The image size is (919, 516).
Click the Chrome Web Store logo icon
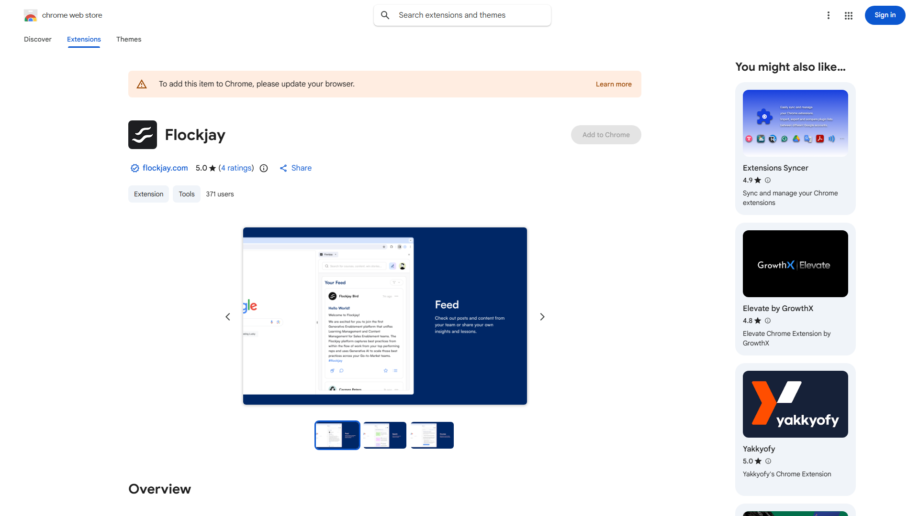click(x=31, y=16)
